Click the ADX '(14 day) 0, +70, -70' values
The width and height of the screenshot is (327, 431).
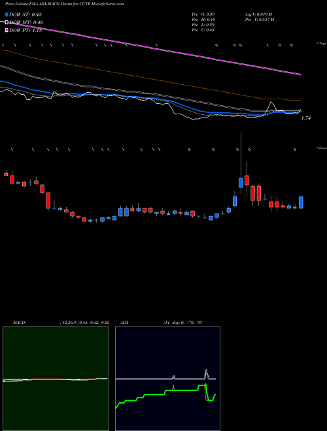click(x=182, y=323)
